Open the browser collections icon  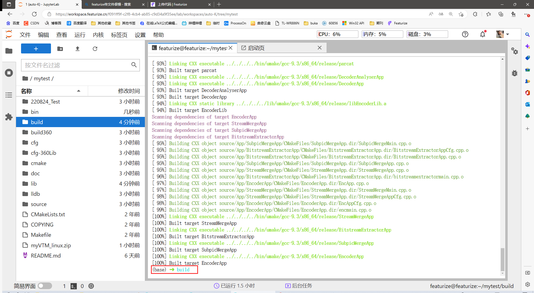(501, 14)
